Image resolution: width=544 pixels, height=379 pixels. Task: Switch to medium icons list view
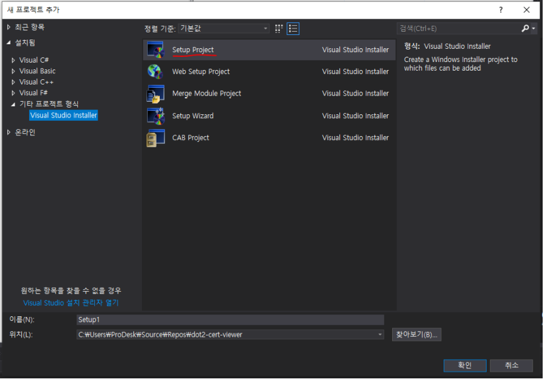tap(293, 28)
